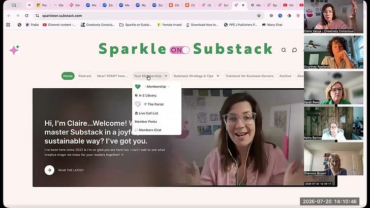The height and width of the screenshot is (208, 370).
Task: Click the blue circular extension icon
Action: pyautogui.click(x=280, y=16)
